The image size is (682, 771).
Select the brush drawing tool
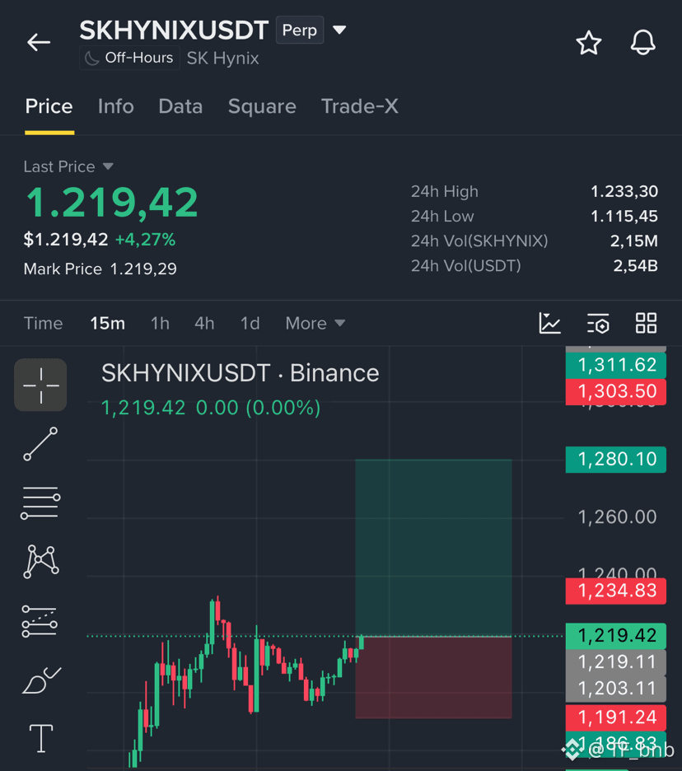(x=41, y=680)
